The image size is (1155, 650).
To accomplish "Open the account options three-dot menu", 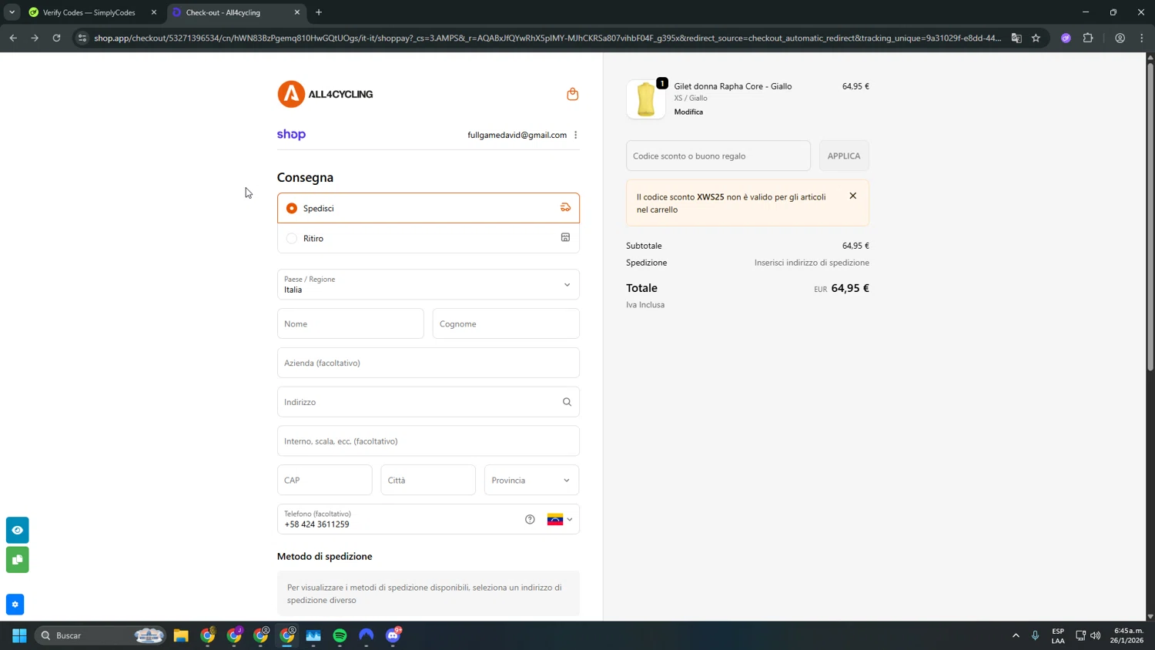I will (575, 135).
